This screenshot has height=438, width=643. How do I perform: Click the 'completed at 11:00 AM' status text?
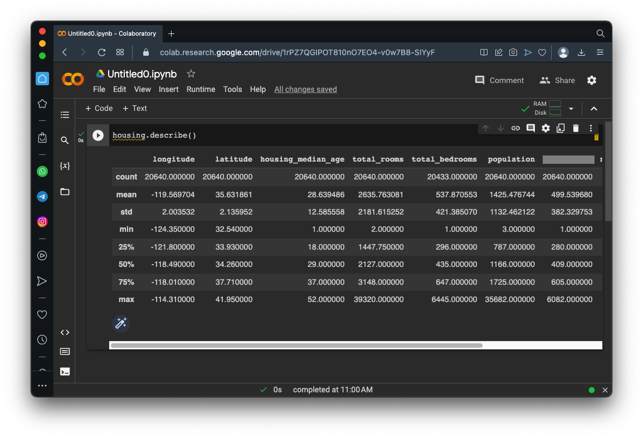tap(333, 390)
